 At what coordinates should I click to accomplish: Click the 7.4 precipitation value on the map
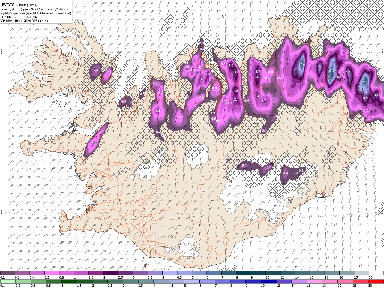point(302,64)
